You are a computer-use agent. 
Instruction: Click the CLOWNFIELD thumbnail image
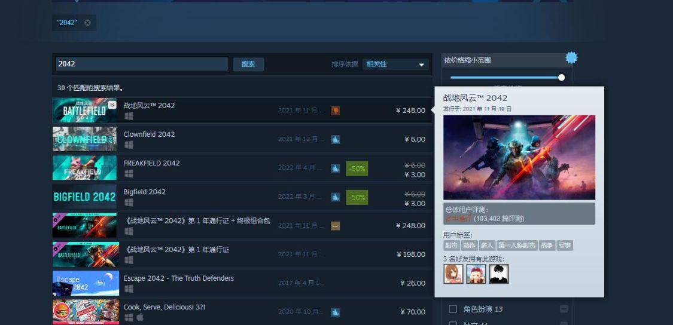tap(84, 139)
